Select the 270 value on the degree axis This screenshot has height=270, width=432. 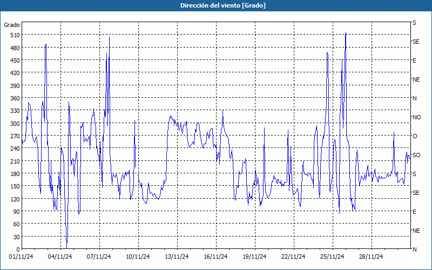pos(15,136)
